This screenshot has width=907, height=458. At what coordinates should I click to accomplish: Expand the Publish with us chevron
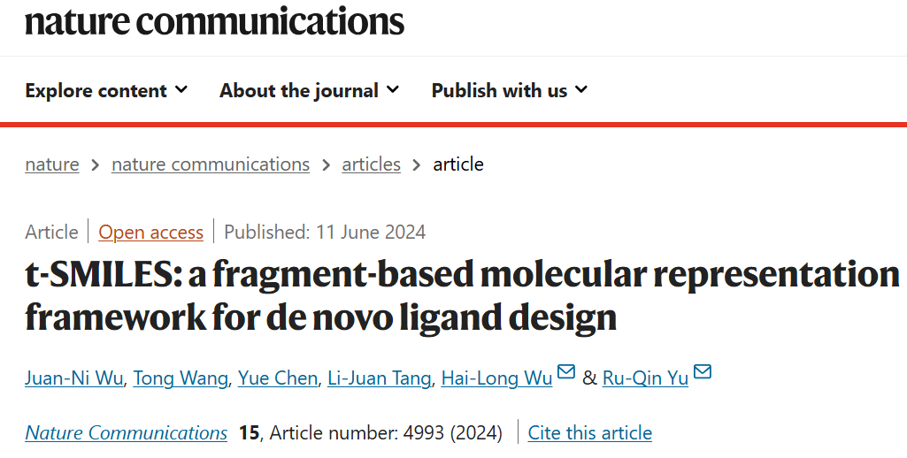coord(581,89)
